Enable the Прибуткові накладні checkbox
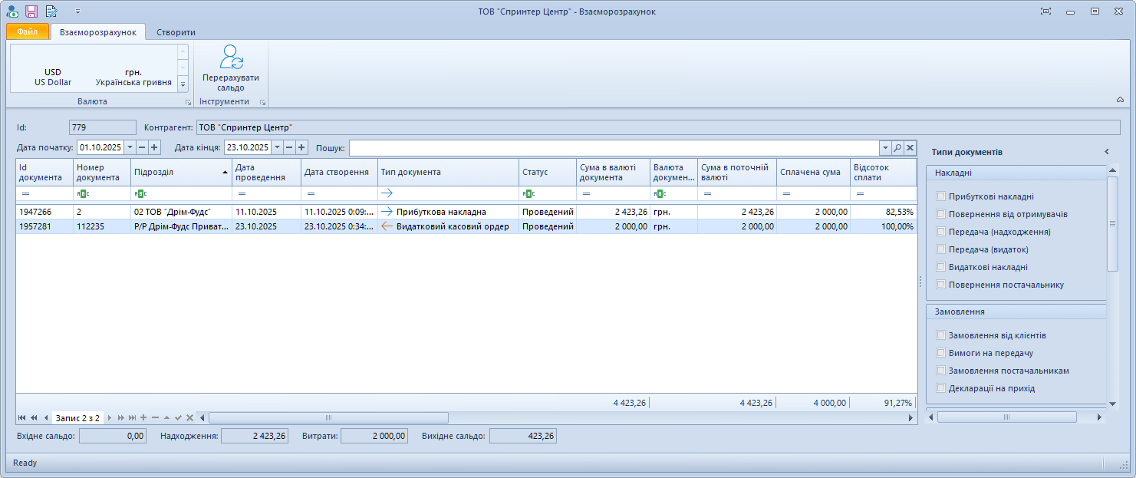 (x=940, y=196)
